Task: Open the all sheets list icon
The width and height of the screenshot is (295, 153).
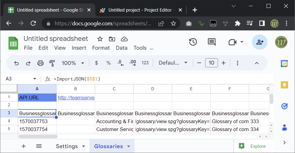Action: (x=39, y=146)
